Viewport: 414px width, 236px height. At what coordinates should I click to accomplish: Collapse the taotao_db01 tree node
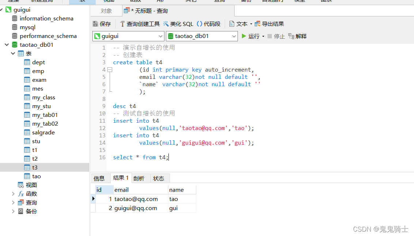tap(7, 45)
